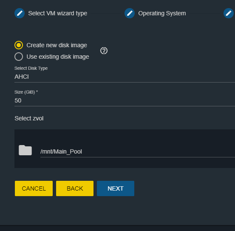Click the BACK button

coord(75,188)
